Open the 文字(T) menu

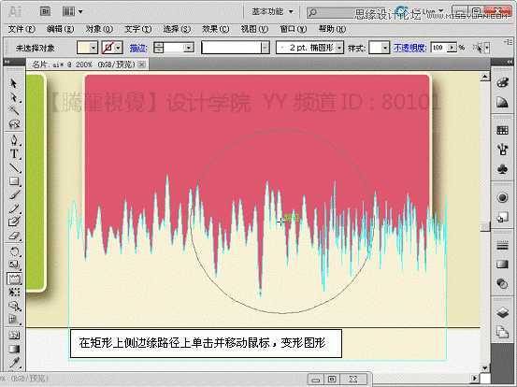[137, 29]
